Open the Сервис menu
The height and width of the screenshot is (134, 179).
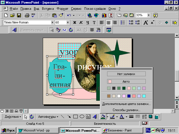click(76, 9)
